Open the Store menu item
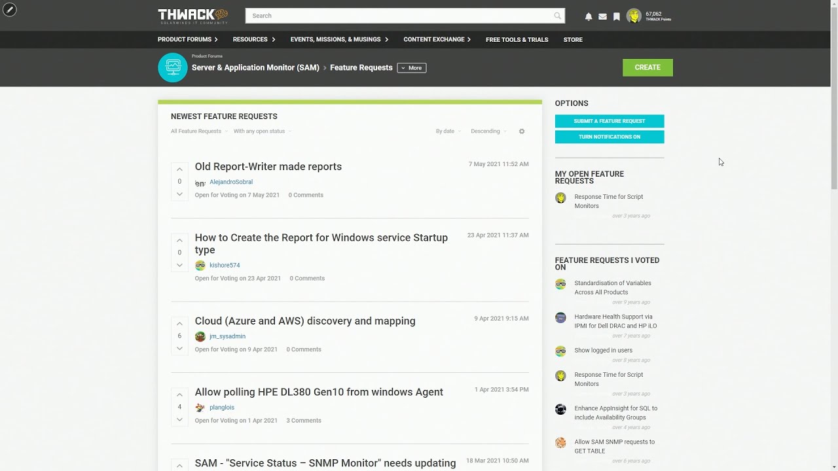This screenshot has height=471, width=838. [x=573, y=40]
